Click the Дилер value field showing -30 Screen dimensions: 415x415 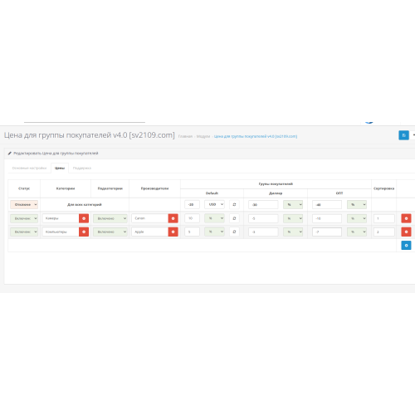(263, 204)
